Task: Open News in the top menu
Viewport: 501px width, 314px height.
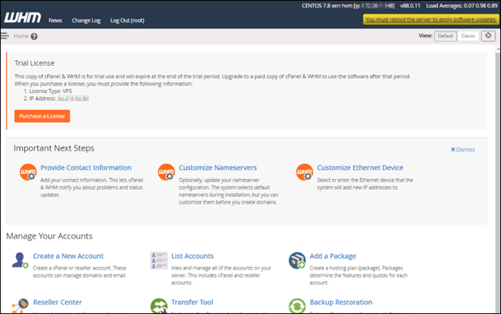Action: tap(55, 20)
